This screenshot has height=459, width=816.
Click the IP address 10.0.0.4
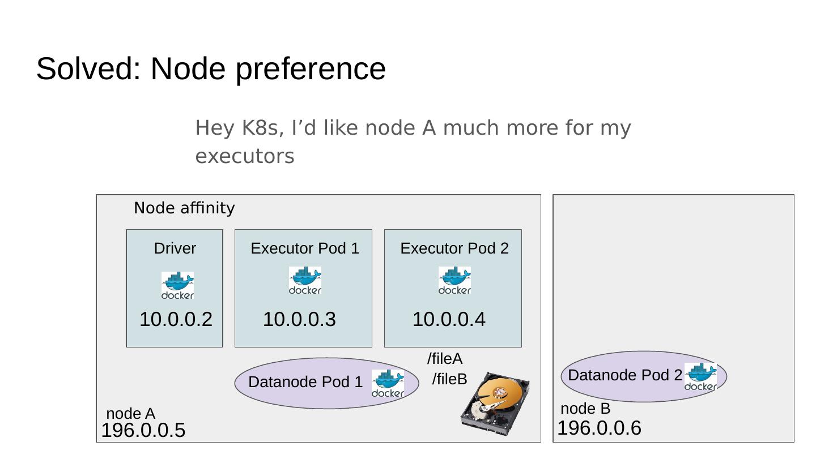[449, 320]
